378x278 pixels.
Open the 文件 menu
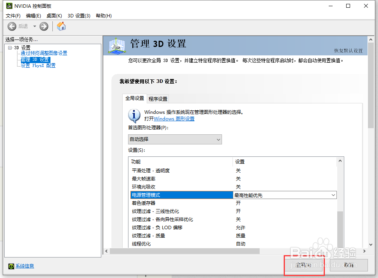13,15
